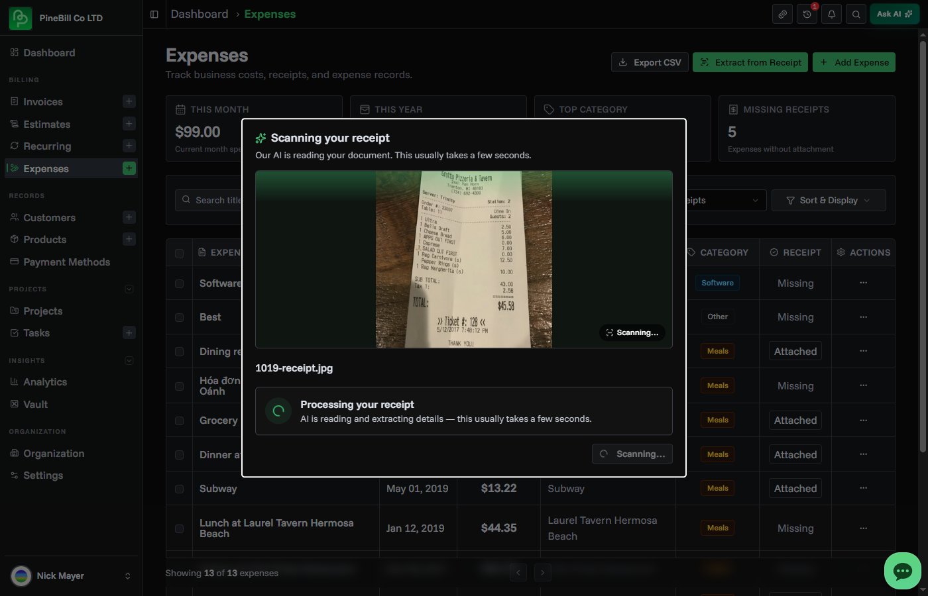Click the Software category tag
This screenshot has width=928, height=596.
[x=717, y=283]
